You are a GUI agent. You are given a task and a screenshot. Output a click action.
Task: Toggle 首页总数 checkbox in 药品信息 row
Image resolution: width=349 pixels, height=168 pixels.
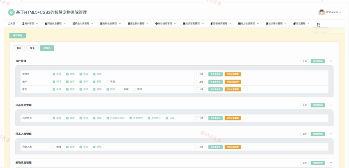click(131, 118)
